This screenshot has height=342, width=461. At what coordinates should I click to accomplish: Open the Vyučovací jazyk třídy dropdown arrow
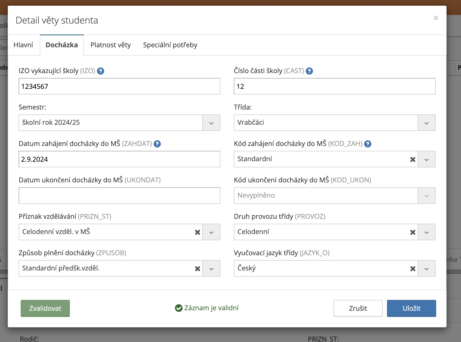(x=426, y=268)
